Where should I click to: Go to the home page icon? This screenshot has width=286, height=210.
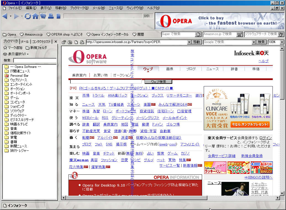35,16
